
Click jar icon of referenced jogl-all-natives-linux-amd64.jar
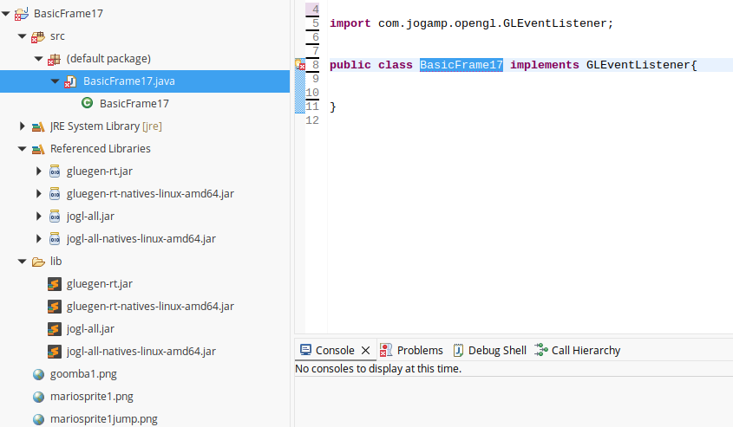tap(55, 238)
